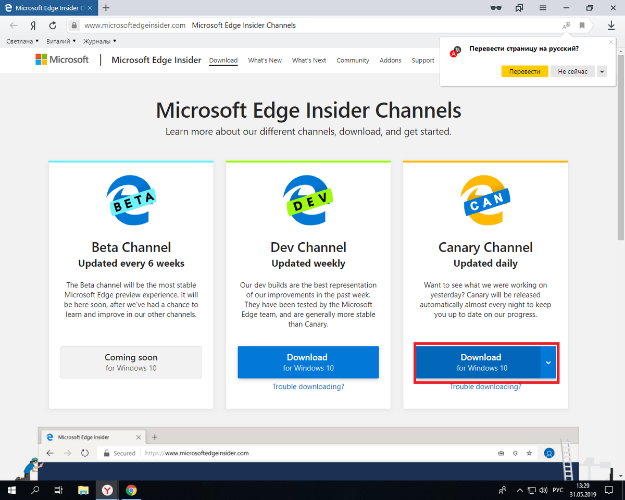Image resolution: width=625 pixels, height=500 pixels.
Task: Open Trouble downloading link under Canary
Action: click(x=485, y=386)
